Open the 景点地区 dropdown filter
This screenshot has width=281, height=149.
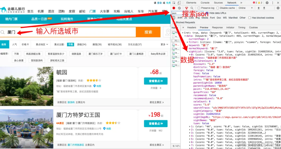point(42,44)
